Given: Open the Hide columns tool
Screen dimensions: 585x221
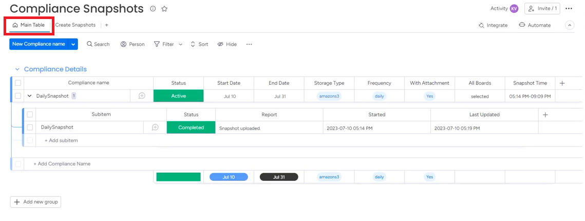Looking at the screenshot, I should pos(227,44).
